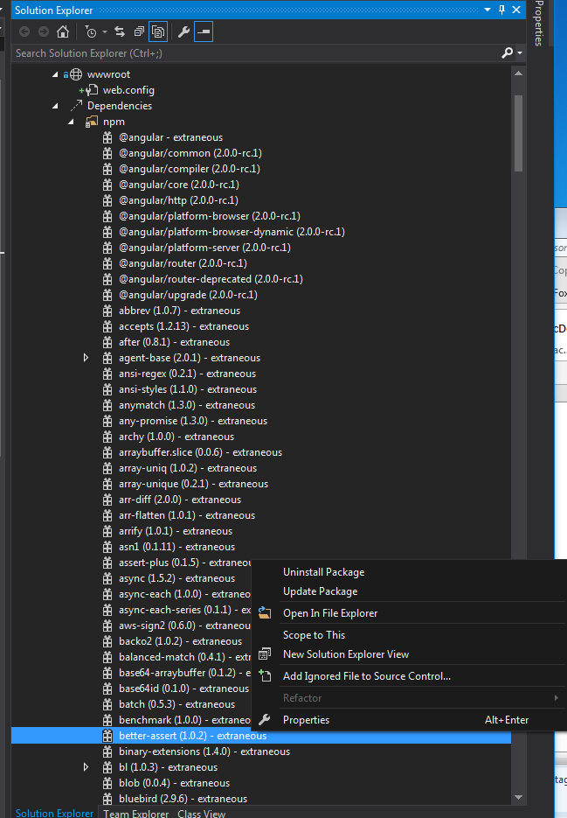The width and height of the screenshot is (567, 818).
Task: Select Open In File Explorer menu item
Action: coord(330,613)
